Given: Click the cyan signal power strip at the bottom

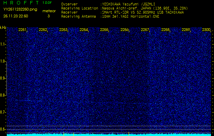Looking at the screenshot, I should tap(109, 135).
